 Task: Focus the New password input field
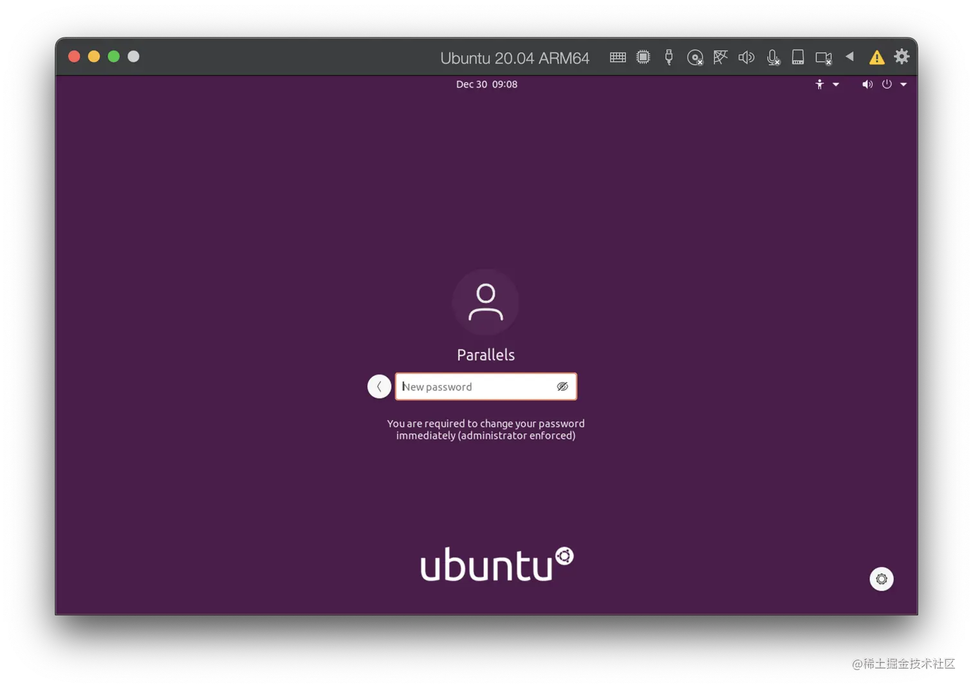[x=486, y=386]
